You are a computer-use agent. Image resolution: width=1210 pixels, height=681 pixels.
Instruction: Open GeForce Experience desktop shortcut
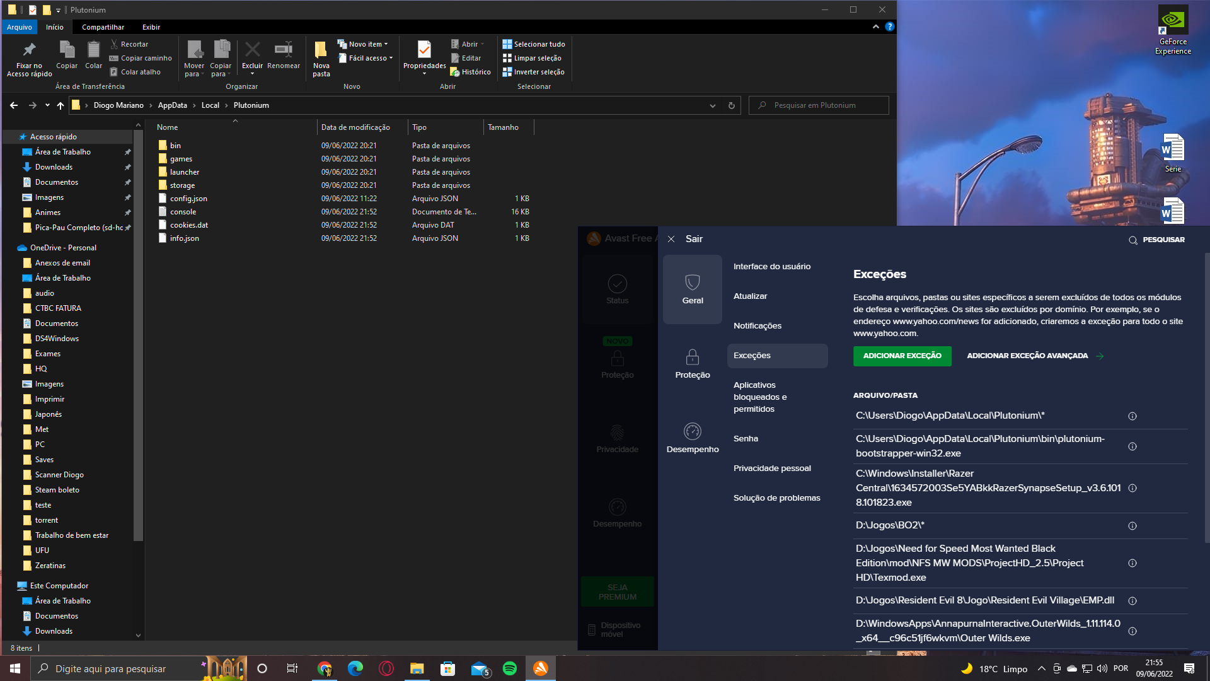tap(1173, 30)
